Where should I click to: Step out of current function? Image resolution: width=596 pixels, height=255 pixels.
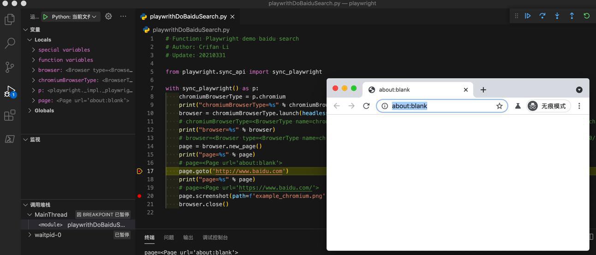tap(572, 16)
